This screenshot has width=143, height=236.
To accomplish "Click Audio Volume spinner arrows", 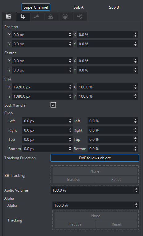I will (136, 190).
